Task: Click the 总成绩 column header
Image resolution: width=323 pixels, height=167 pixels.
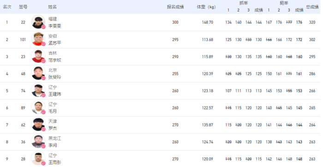Action: (312, 7)
